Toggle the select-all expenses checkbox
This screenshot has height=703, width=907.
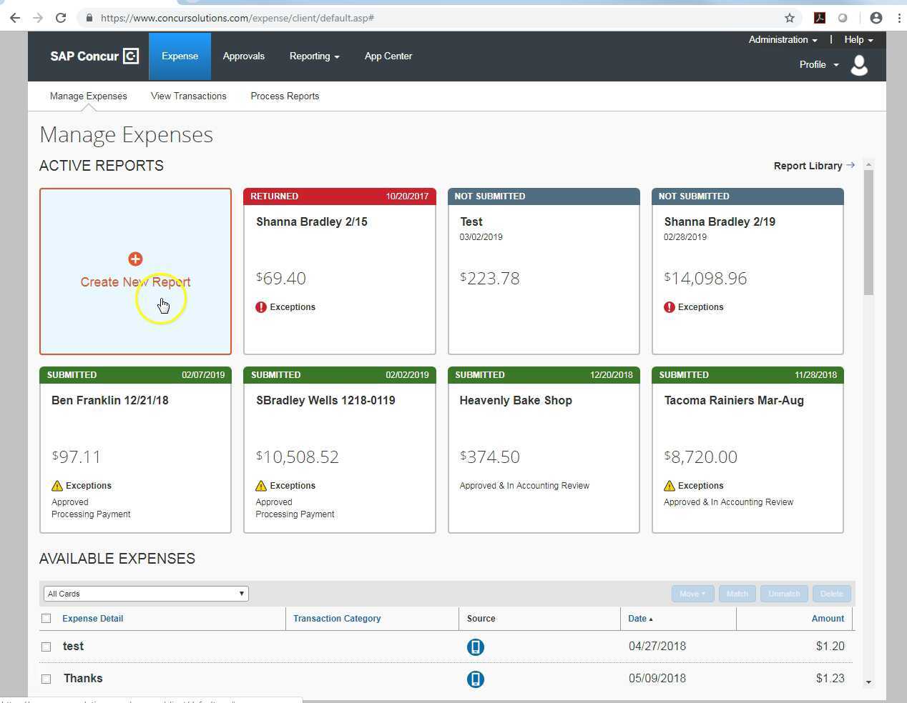pos(46,619)
